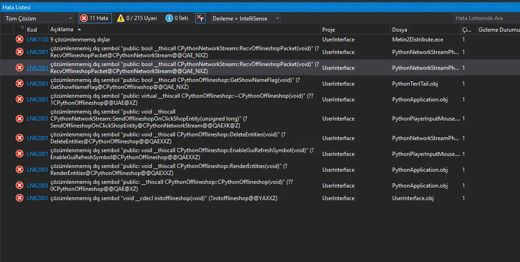Expand the Derleme + IntelliSense dropdown
Viewport: 520px width, 262px height.
(245, 18)
